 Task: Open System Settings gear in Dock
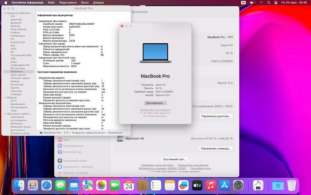238,185
